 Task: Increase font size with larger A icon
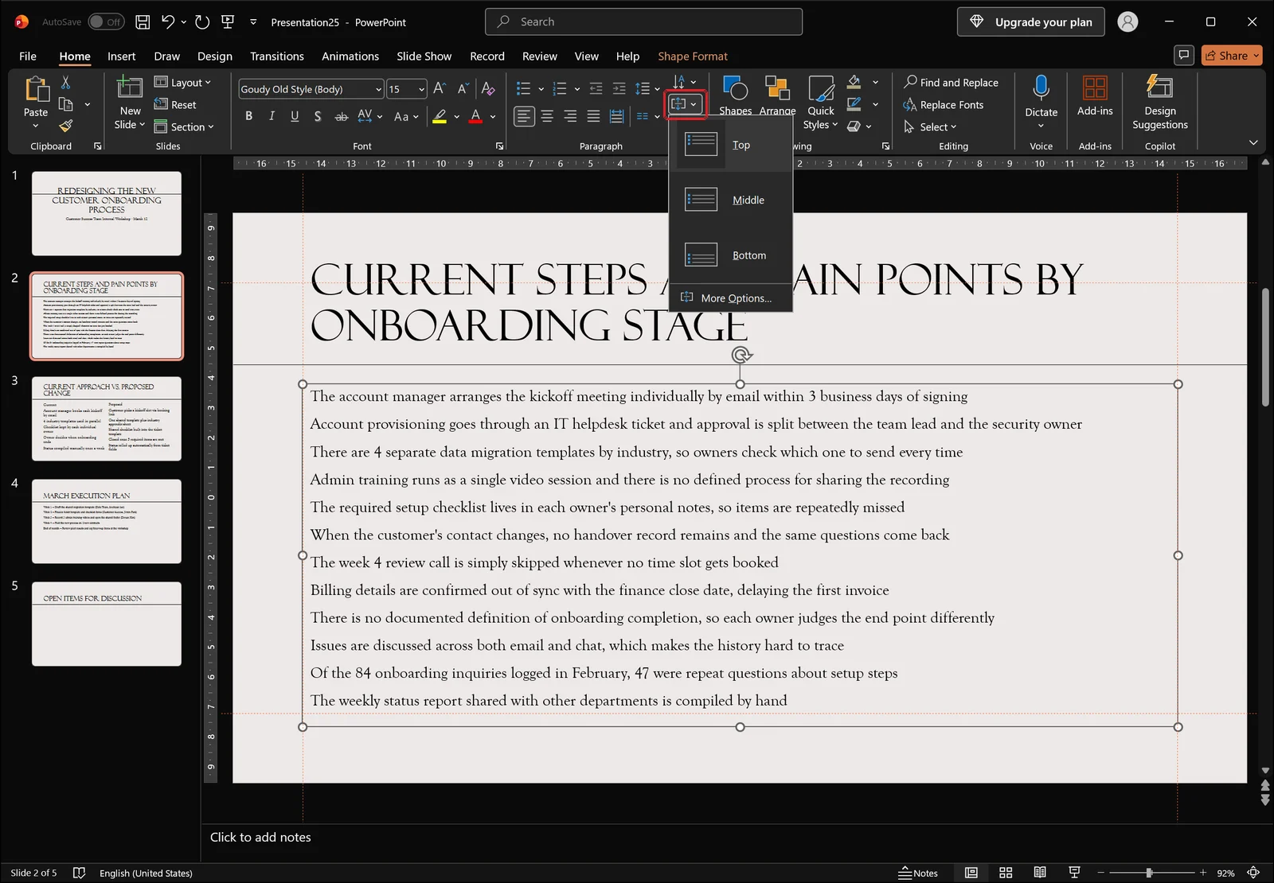[440, 89]
